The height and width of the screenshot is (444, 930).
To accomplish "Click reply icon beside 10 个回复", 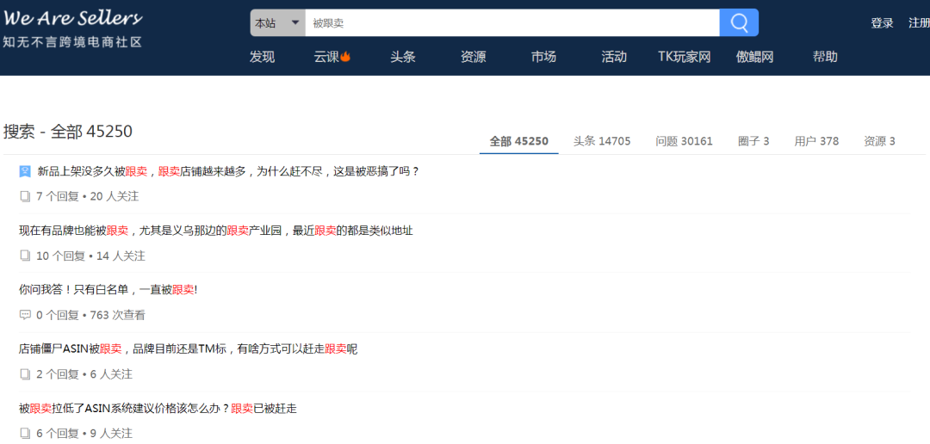I will [25, 256].
